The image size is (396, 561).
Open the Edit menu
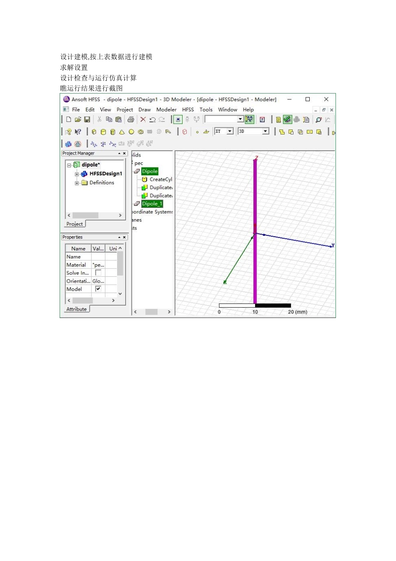[x=90, y=109]
